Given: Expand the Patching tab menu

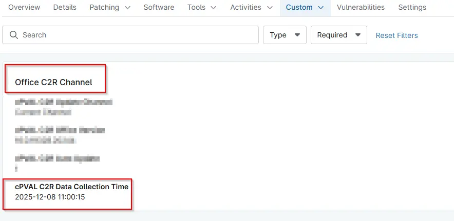Looking at the screenshot, I should coord(110,7).
